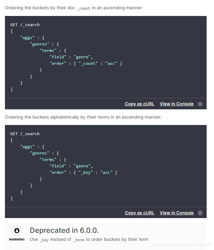Click the GET /_search line in the second snippet
This screenshot has width=214, height=250.
[x=25, y=134]
